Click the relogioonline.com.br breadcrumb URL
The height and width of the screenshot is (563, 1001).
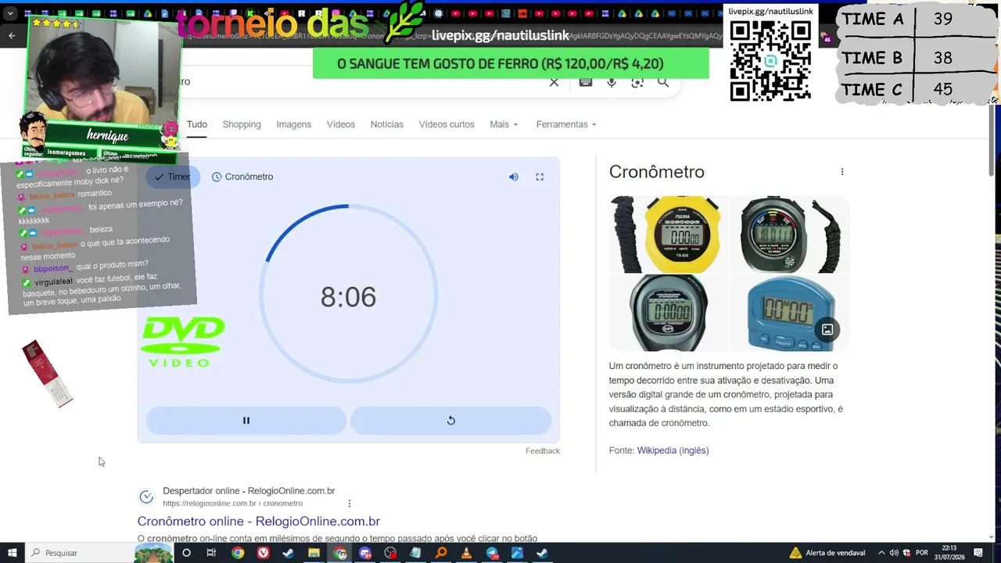tap(233, 504)
